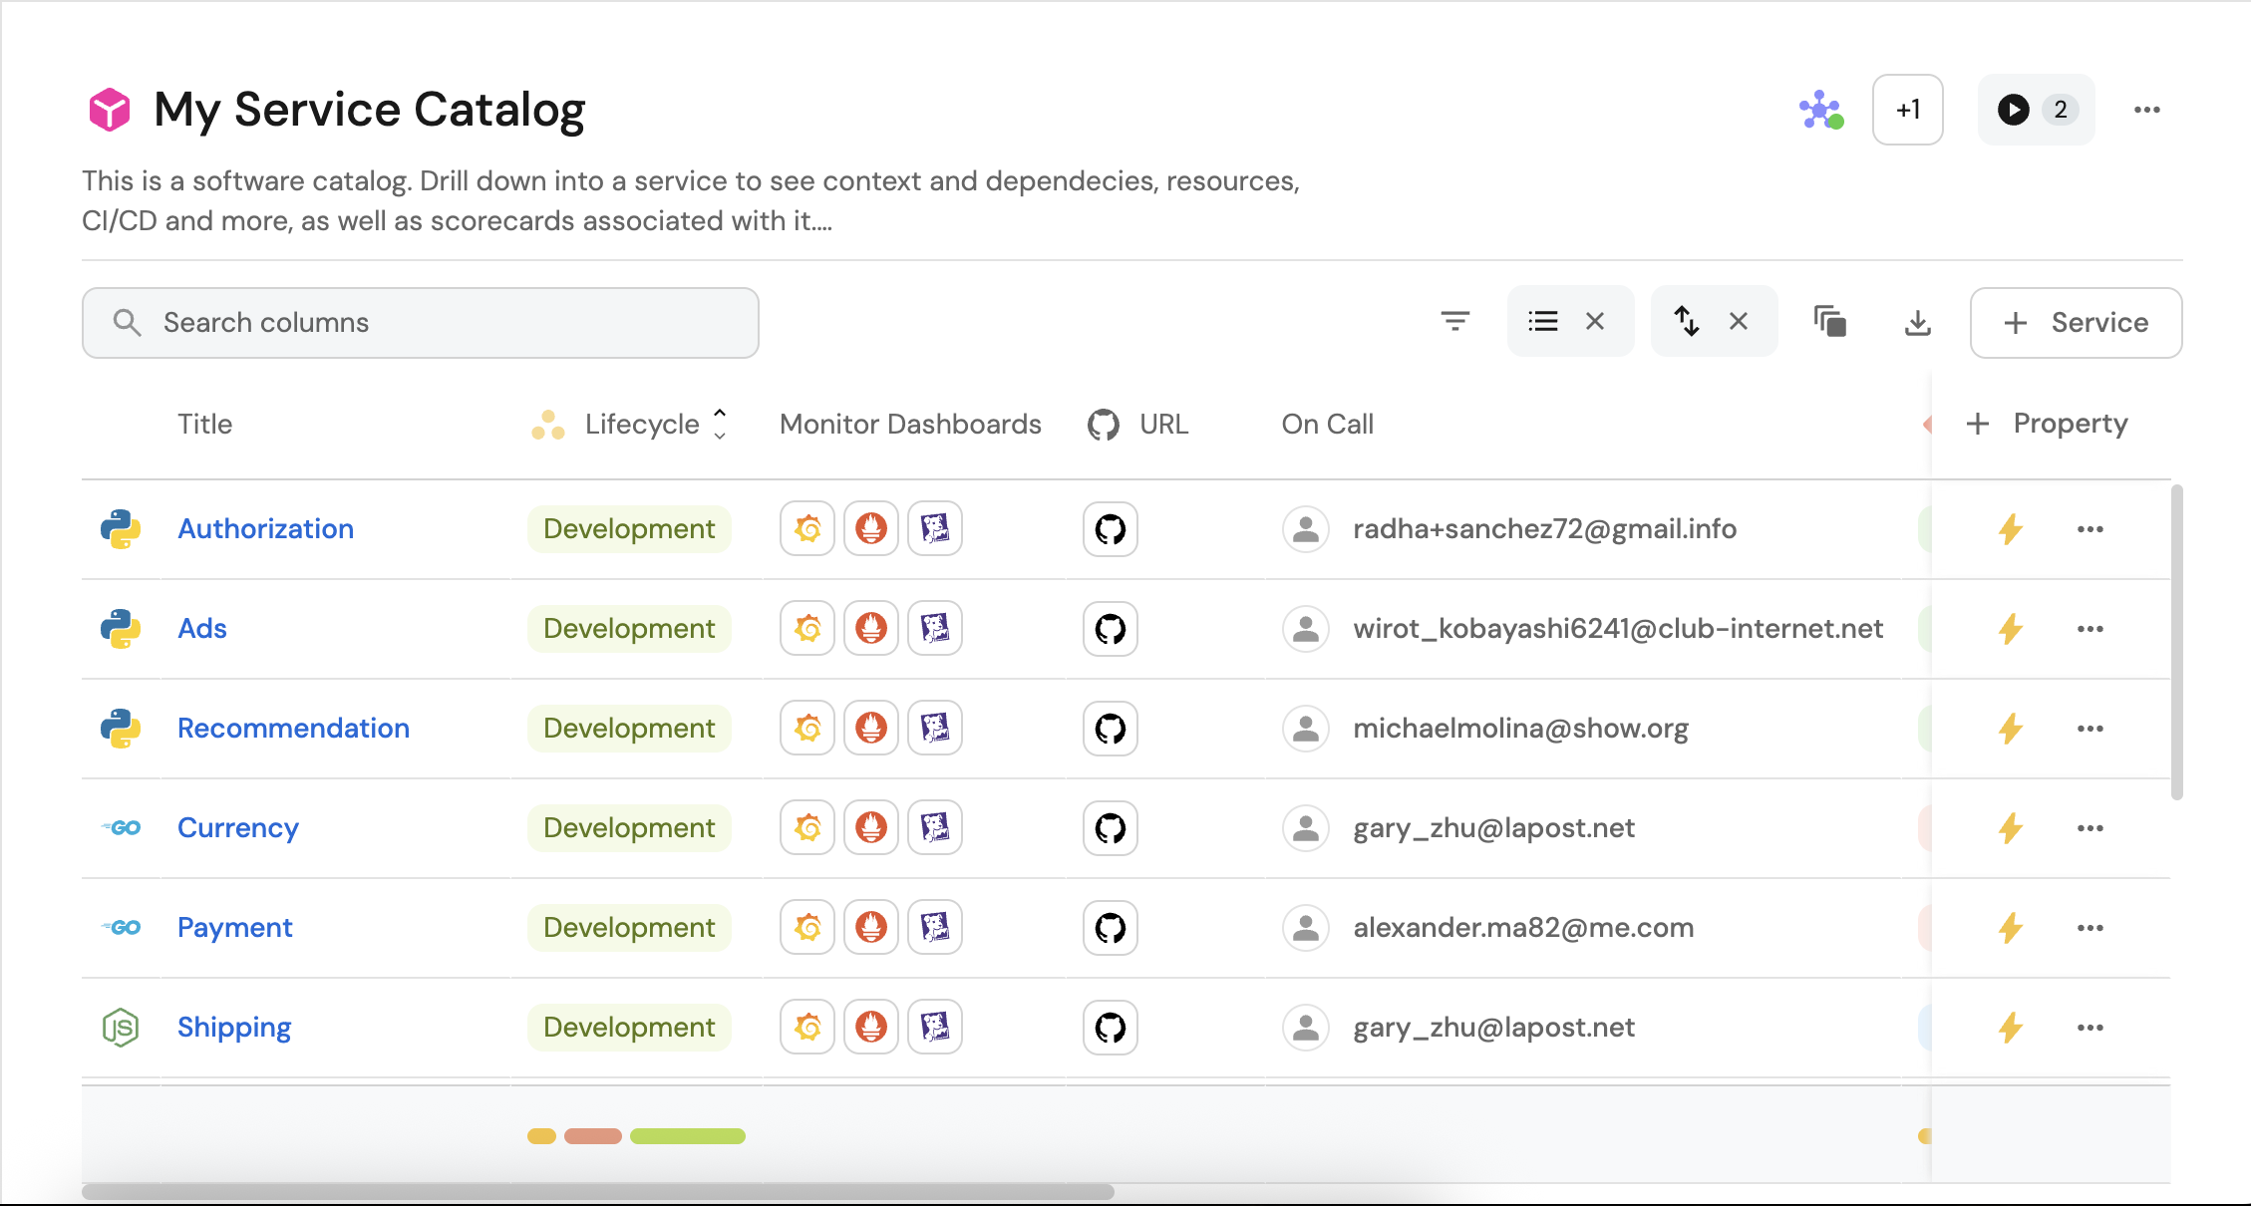Open Datadog dashboard for Recommendation service

935,728
